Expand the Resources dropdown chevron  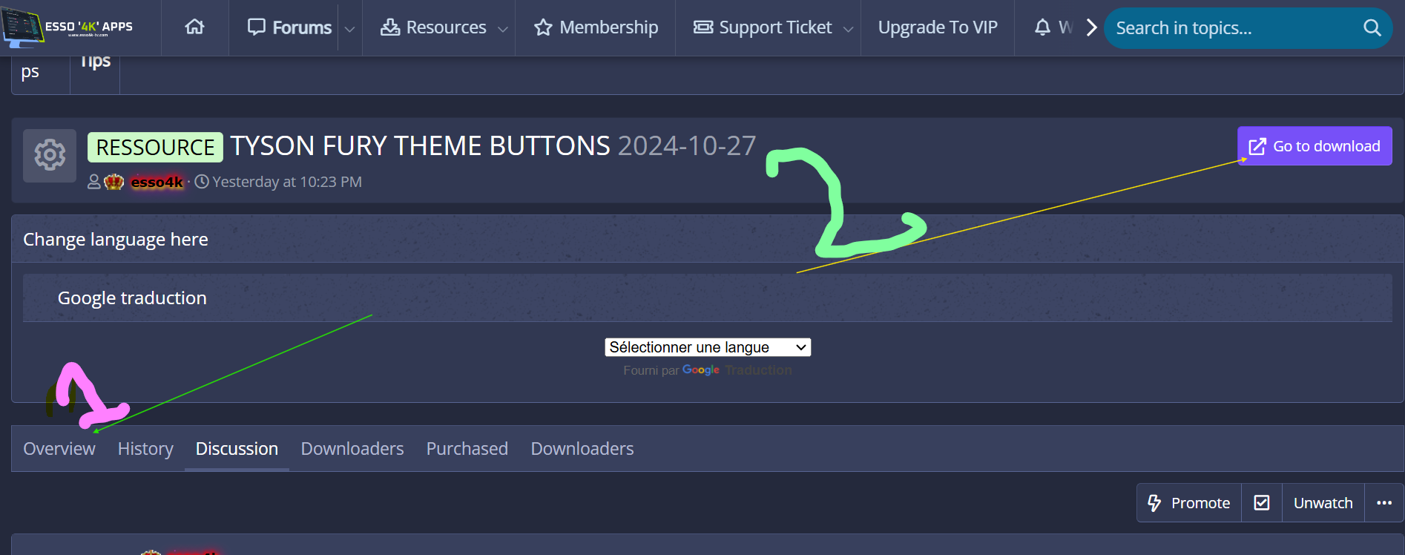tap(502, 29)
